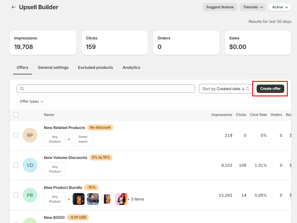Viewport: 297px width, 223px height.
Task: Click the -10% badge on Product Bundle
Action: point(91,187)
